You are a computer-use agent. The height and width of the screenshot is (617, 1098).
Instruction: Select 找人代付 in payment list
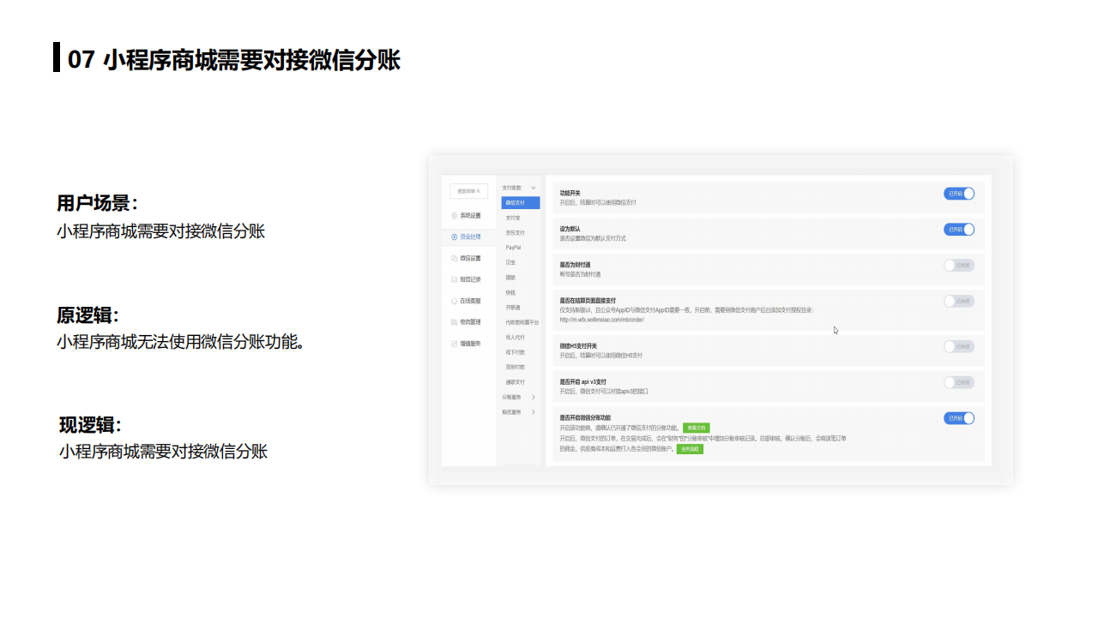(x=515, y=338)
